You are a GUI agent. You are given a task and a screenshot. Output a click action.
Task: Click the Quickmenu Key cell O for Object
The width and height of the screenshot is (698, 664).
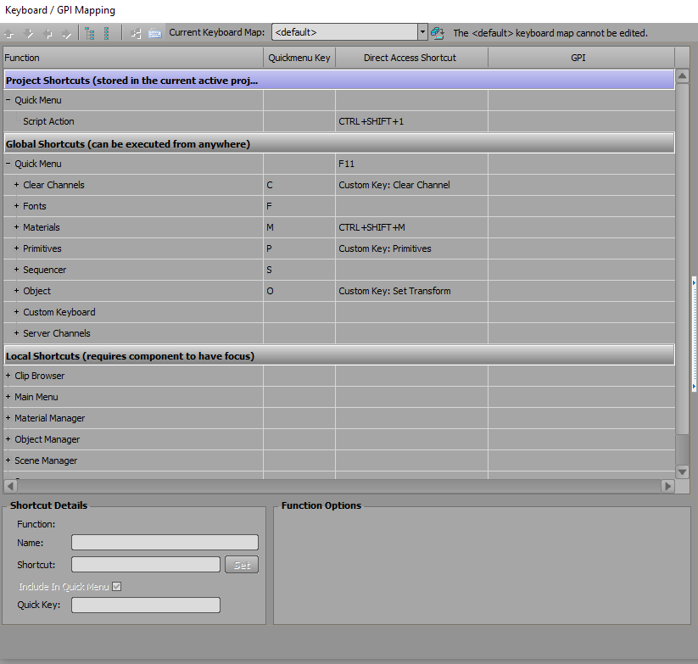click(x=299, y=291)
